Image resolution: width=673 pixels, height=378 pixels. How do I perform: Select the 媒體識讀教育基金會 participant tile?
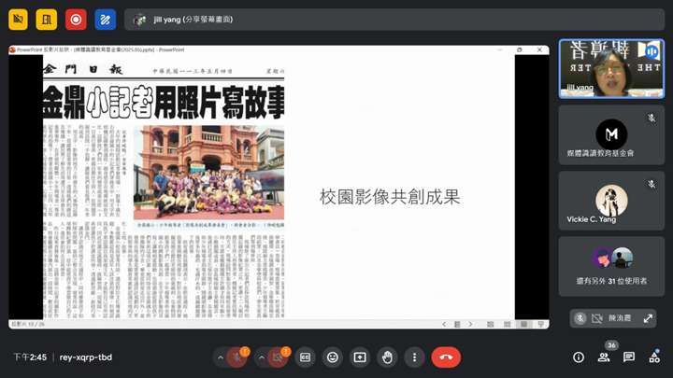[611, 135]
